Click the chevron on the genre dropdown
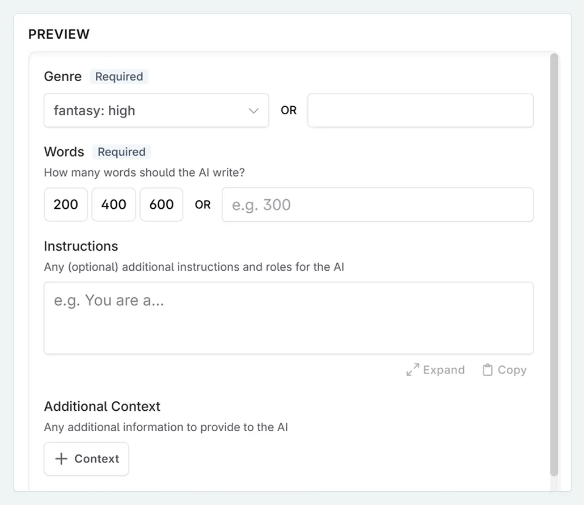584x505 pixels. tap(253, 111)
